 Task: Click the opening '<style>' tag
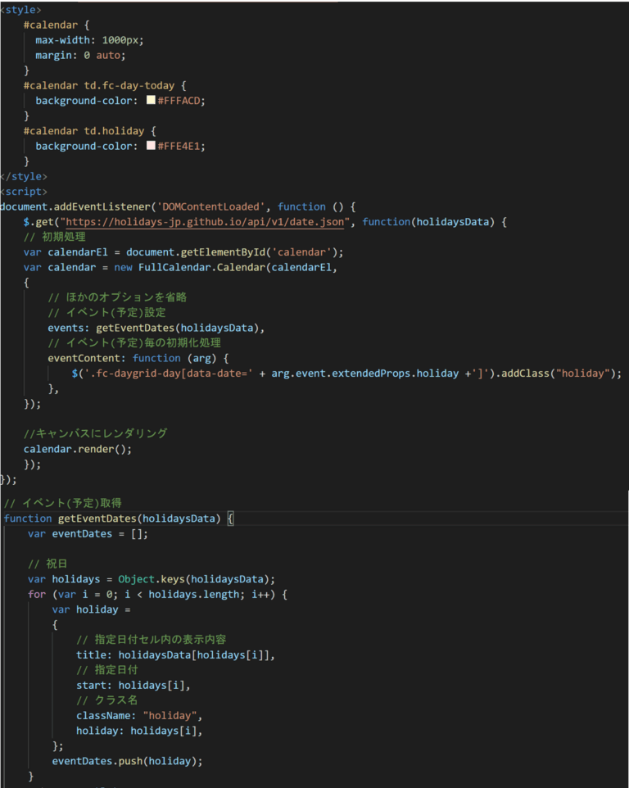click(21, 10)
